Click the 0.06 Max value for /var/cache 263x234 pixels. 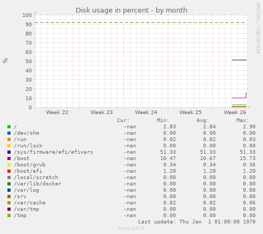(249, 203)
